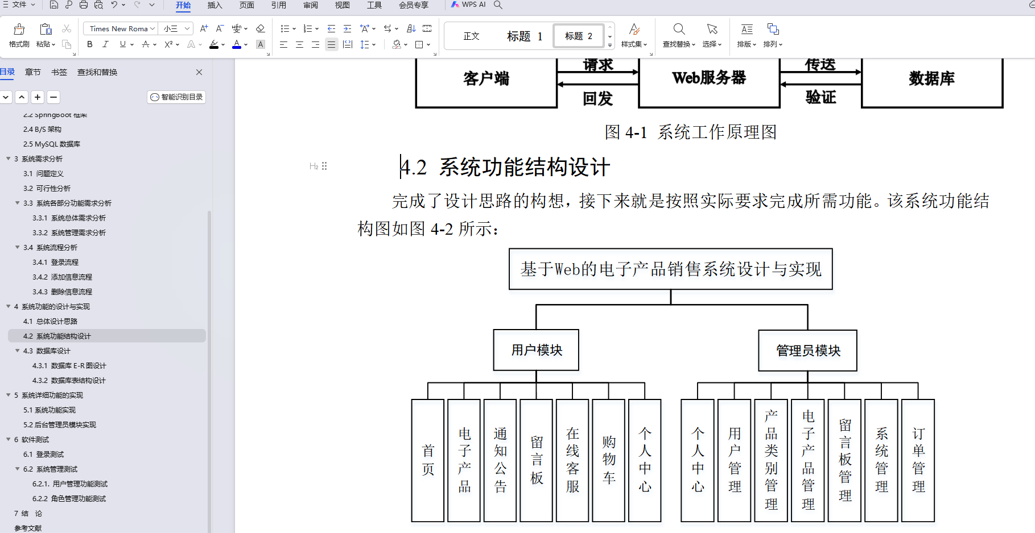Switch to the 书签 navigation tab
The height and width of the screenshot is (533, 1035).
(59, 72)
